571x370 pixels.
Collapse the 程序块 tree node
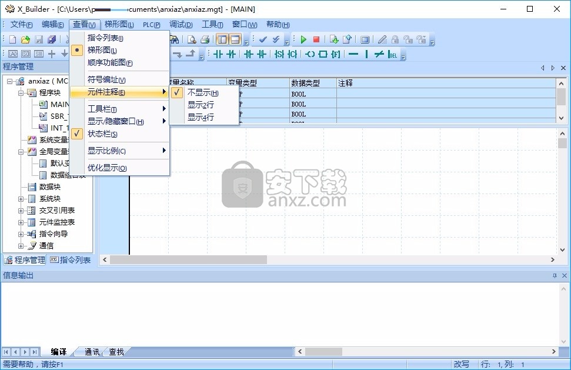[21, 93]
